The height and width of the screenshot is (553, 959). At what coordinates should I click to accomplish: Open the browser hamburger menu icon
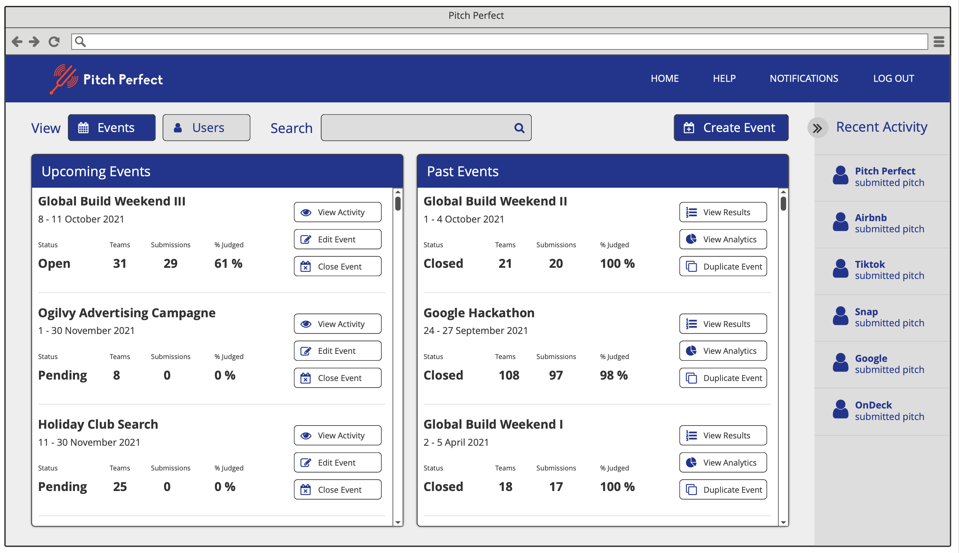(938, 41)
